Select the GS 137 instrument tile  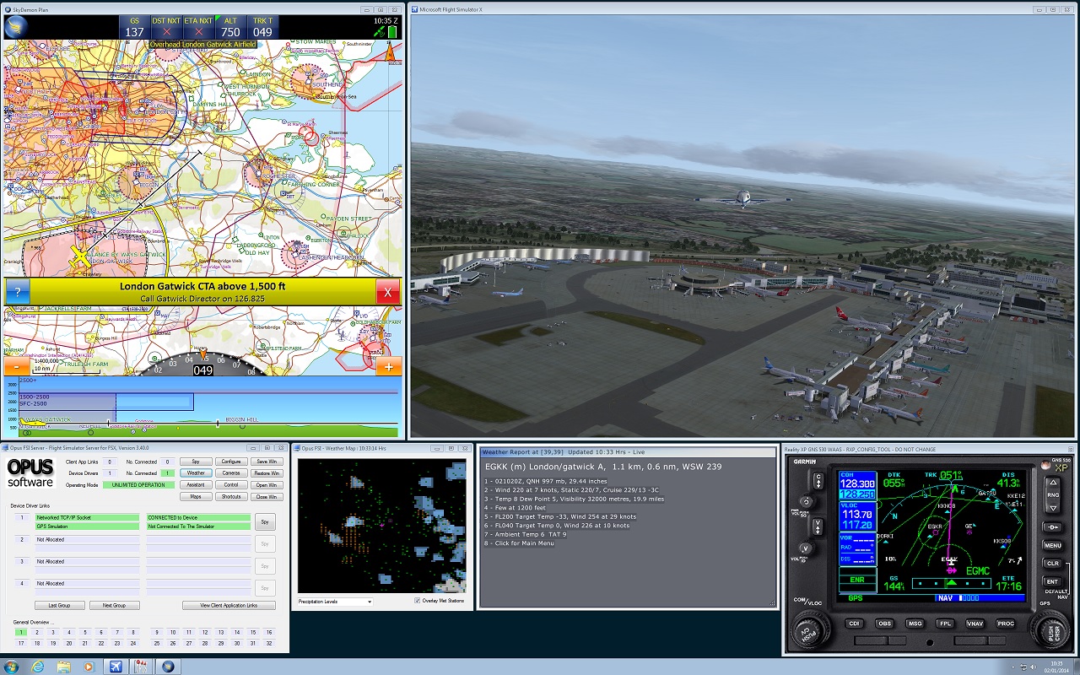coord(134,27)
